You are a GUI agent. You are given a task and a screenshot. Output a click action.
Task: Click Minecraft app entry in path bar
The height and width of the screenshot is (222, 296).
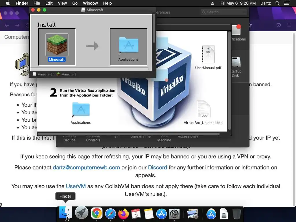(x=66, y=74)
